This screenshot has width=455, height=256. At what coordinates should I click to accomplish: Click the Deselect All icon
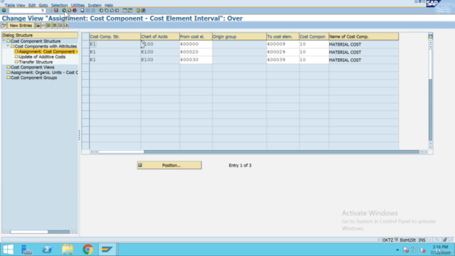60,26
